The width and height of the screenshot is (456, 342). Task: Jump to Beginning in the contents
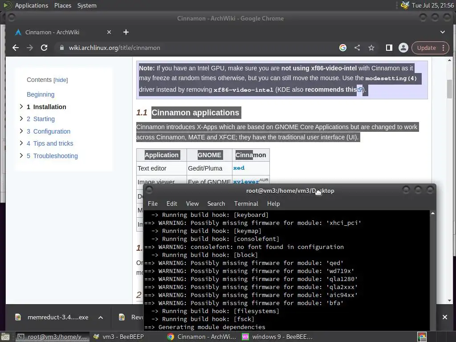tap(41, 94)
